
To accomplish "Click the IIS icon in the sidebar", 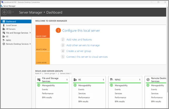I will tap(4, 36).
